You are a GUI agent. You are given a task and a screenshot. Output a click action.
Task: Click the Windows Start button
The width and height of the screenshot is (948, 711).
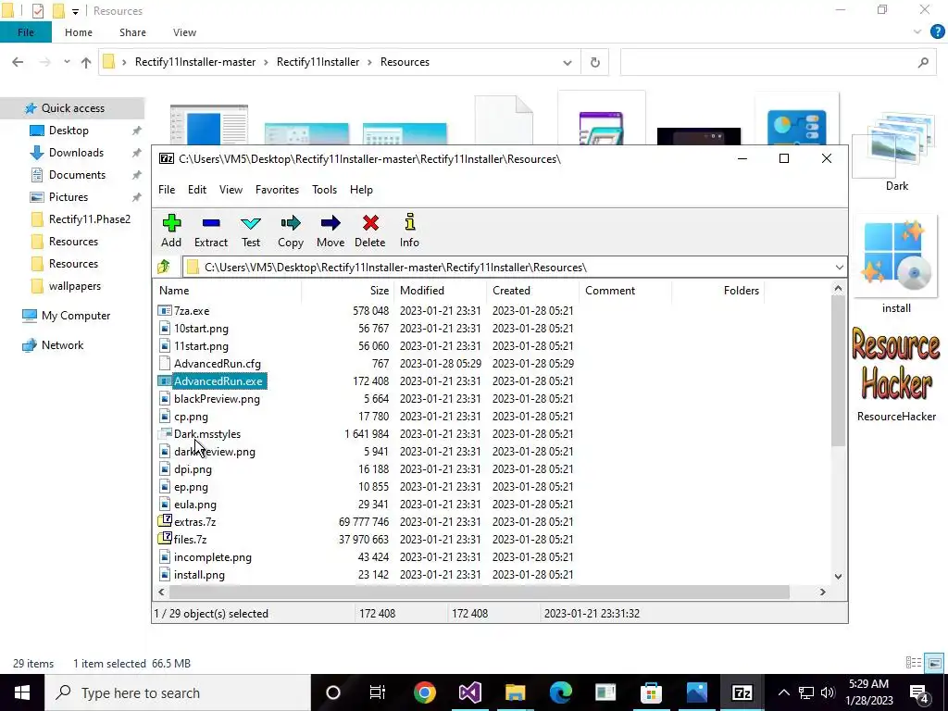click(x=22, y=692)
